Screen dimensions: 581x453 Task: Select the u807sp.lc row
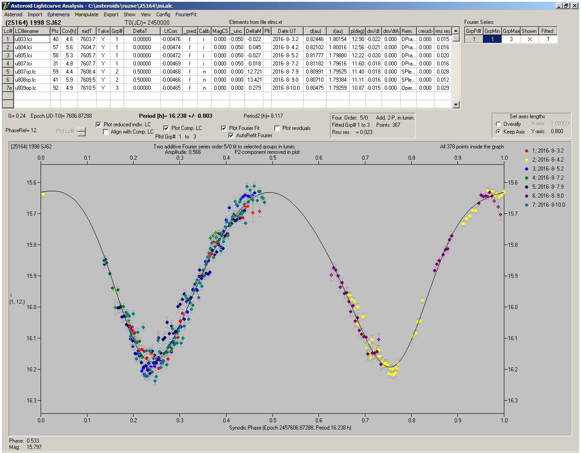pos(227,72)
